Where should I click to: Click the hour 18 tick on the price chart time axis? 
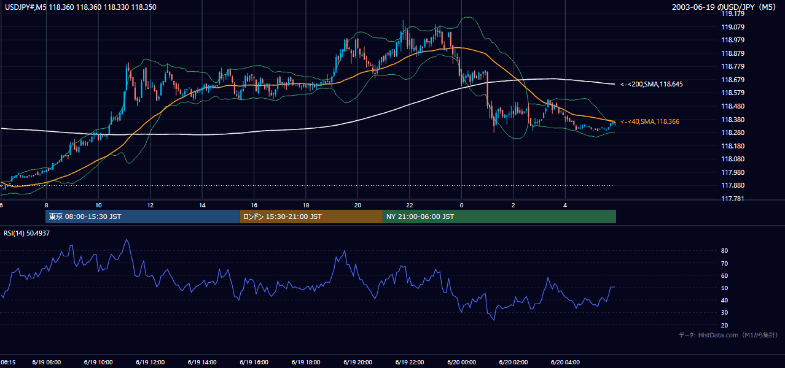306,205
